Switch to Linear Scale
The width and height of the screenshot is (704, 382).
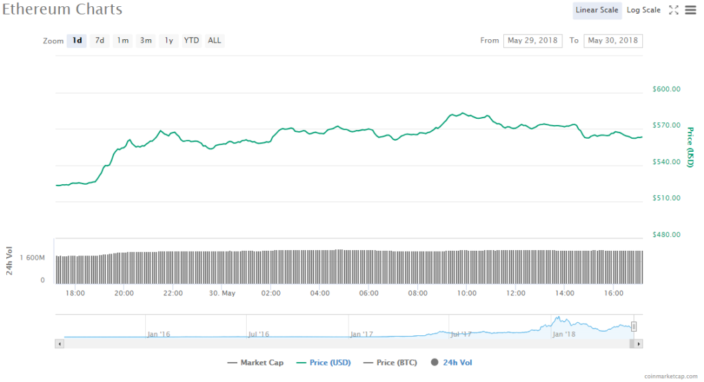tap(597, 10)
